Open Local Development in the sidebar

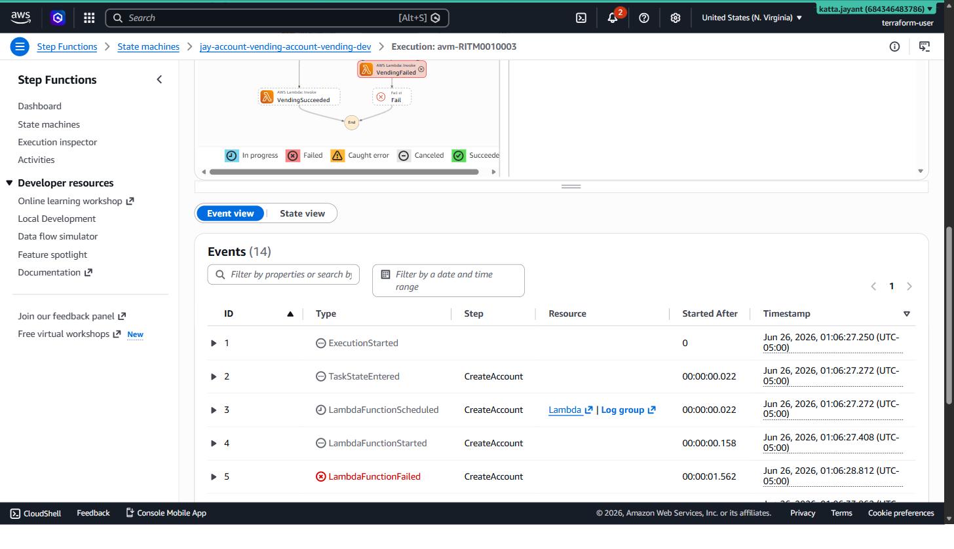[x=56, y=219]
